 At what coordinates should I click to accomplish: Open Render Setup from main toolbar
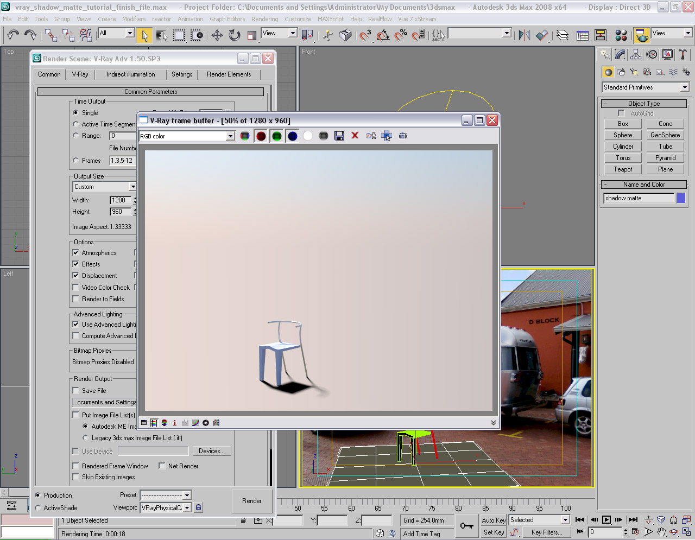tap(642, 35)
